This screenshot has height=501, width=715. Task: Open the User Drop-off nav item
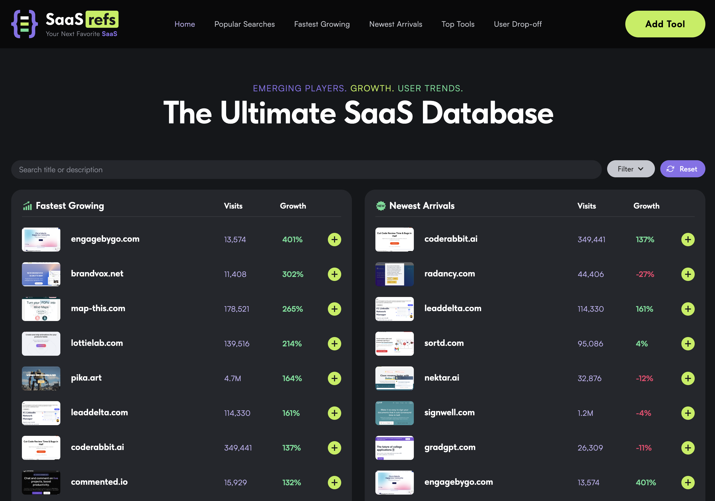point(518,24)
